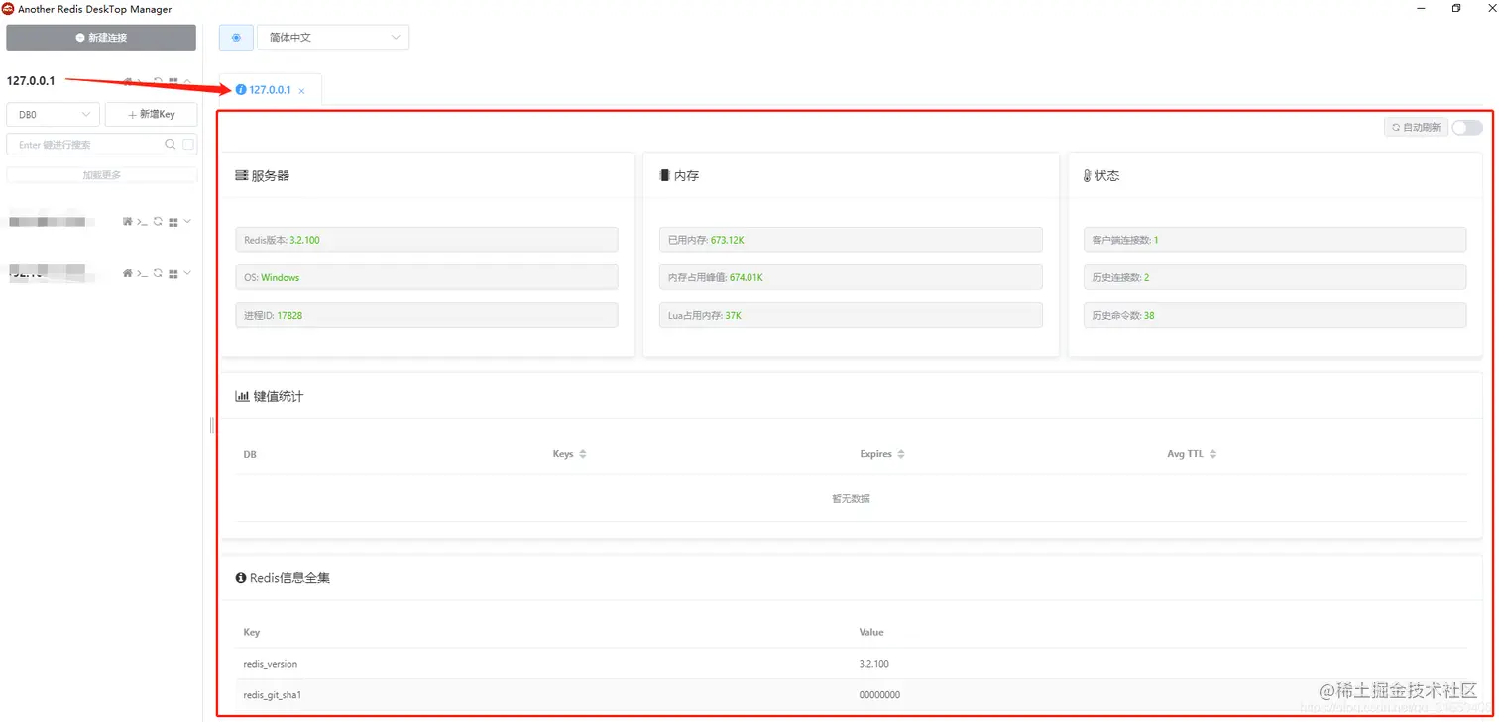Screen dimensions: 1499x722
Task: Click the DB column header in 键值统计
Action: point(250,454)
